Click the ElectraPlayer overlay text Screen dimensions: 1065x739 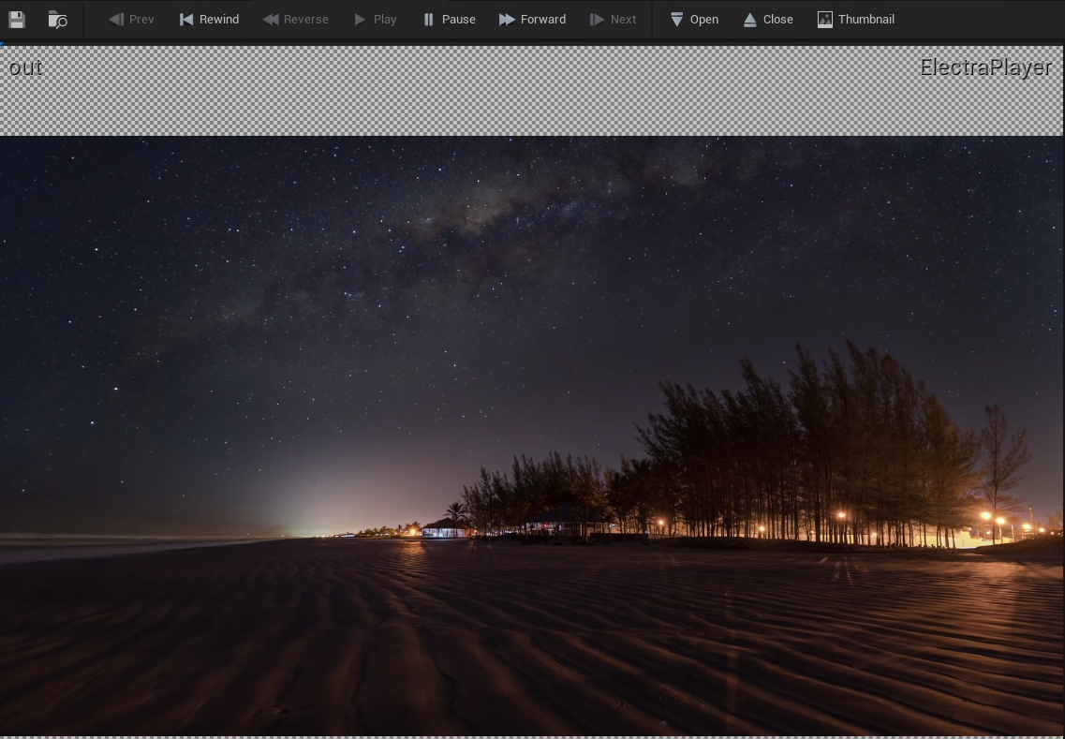(x=985, y=67)
